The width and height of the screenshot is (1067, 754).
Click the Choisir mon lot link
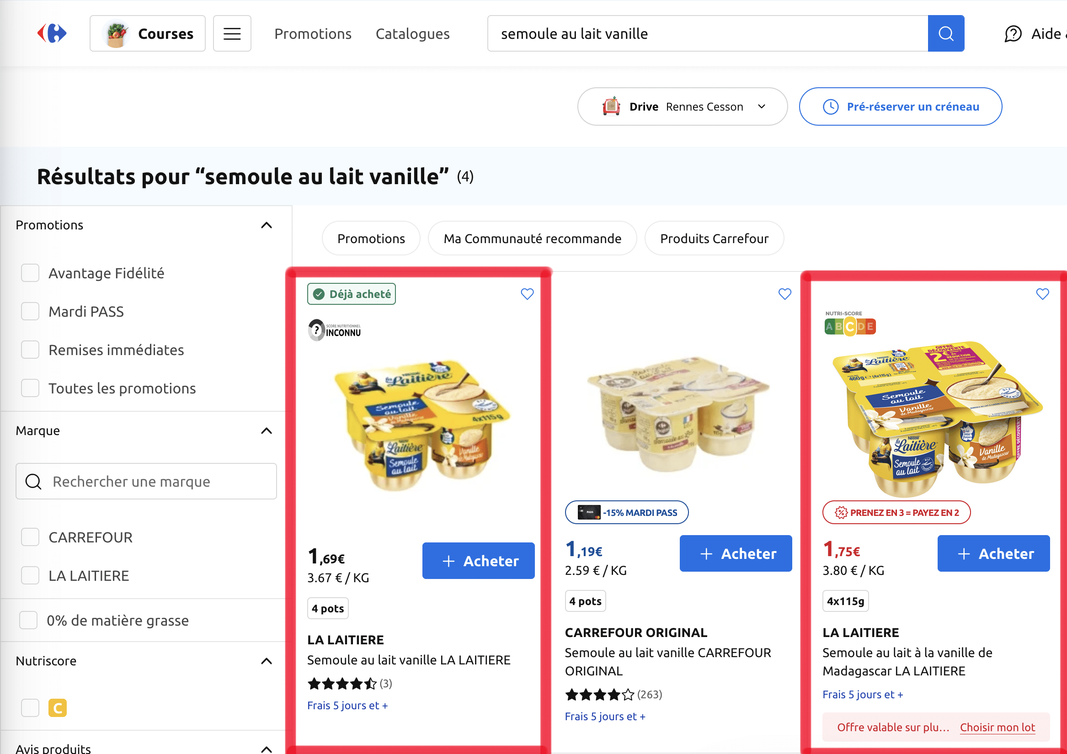pos(998,727)
